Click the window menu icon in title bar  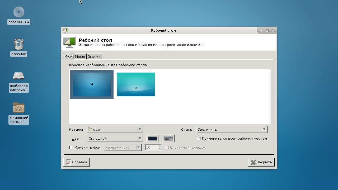[x=65, y=30]
